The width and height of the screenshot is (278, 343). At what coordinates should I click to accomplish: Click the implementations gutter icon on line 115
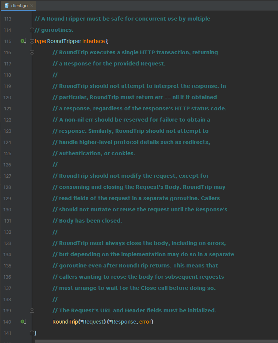[23, 41]
